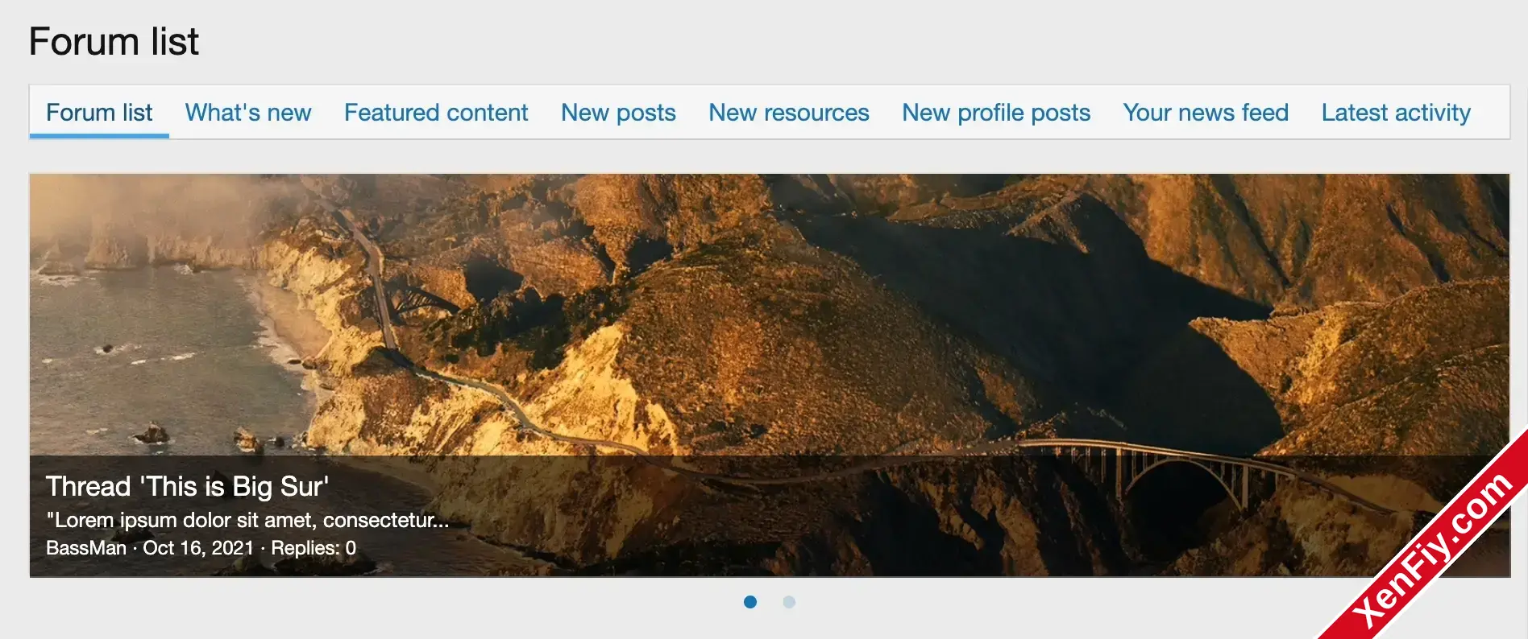Jump to second slide pagination dot

(x=789, y=602)
